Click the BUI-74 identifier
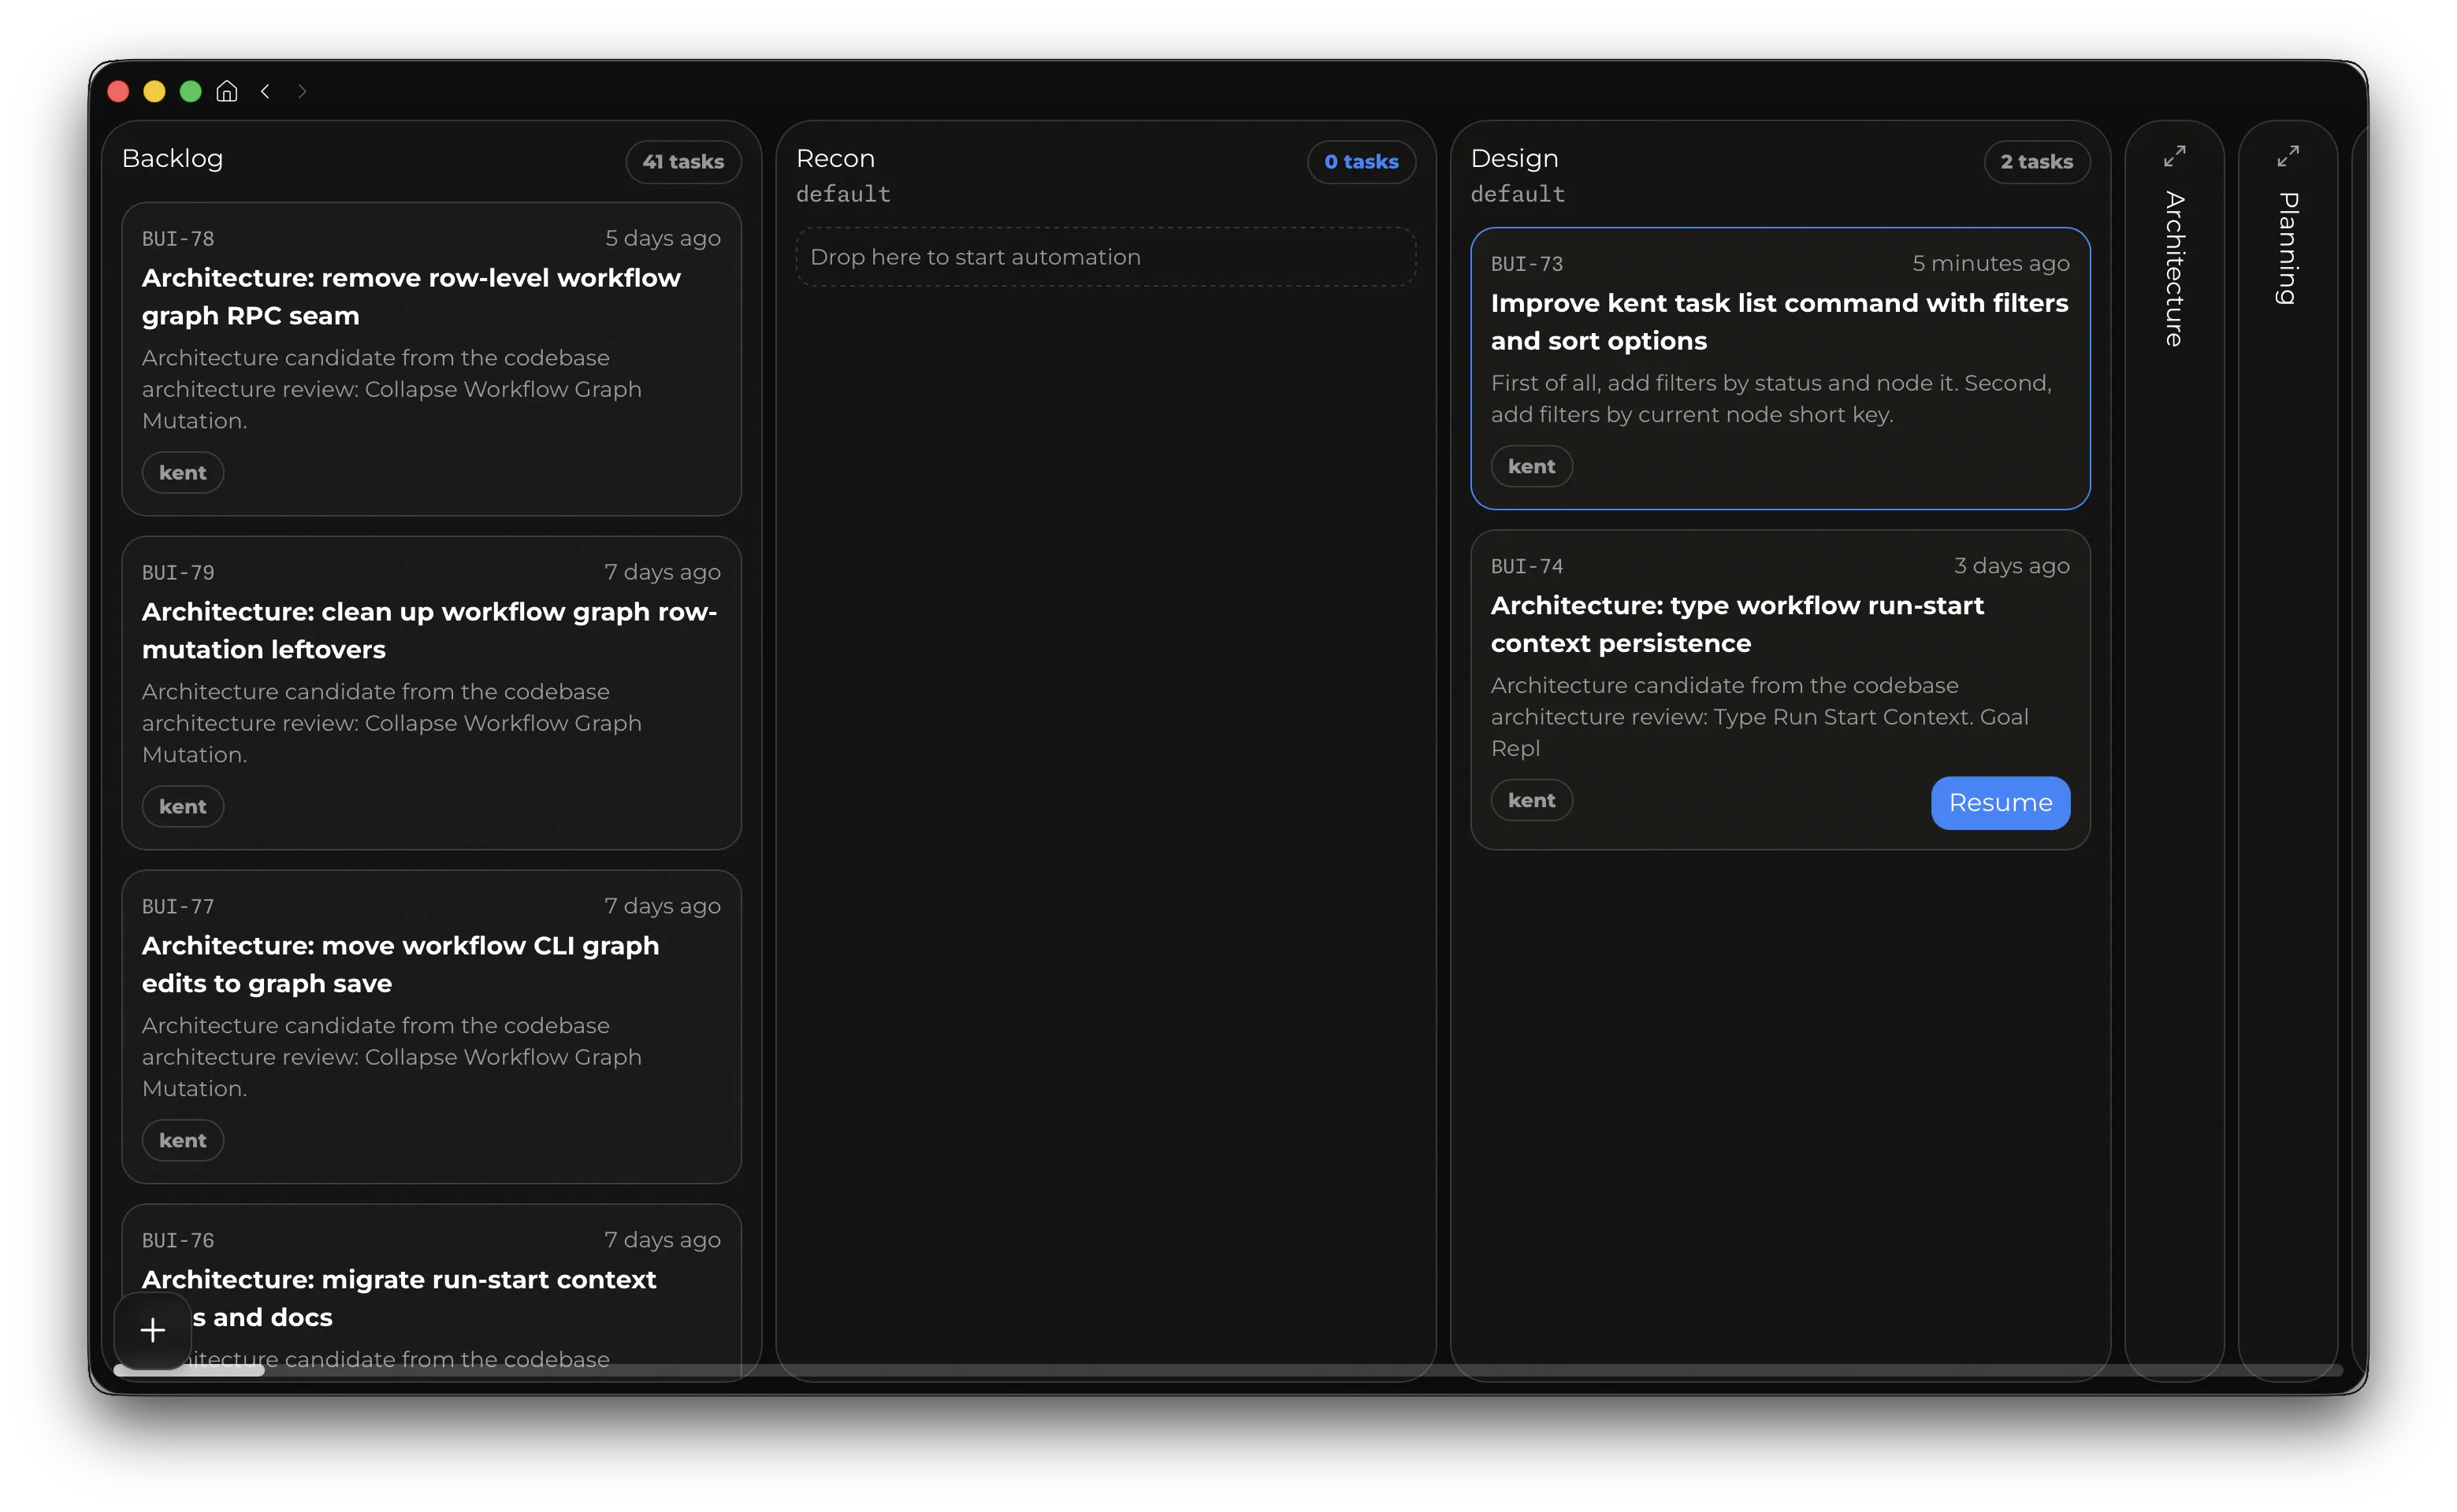Image resolution: width=2457 pixels, height=1512 pixels. tap(1526, 566)
